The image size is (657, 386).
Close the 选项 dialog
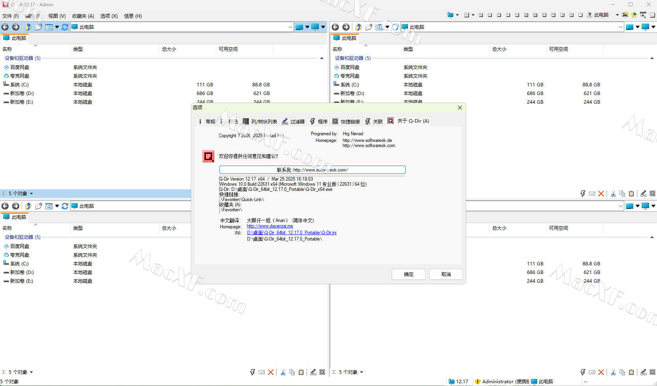pos(460,108)
